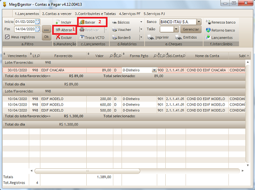Click the horizontal scrollbar thumb
Image resolution: width=255 pixels, height=190 pixels.
pos(87,171)
